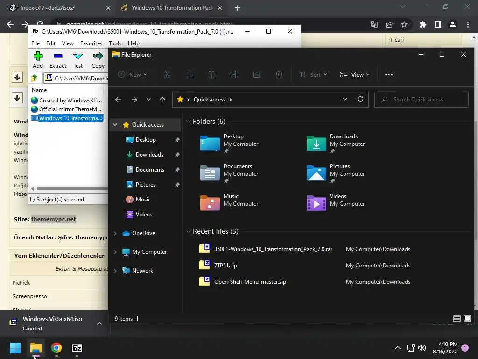The image size is (478, 359).
Task: Open 7-Zip Favorites menu
Action: point(91,43)
